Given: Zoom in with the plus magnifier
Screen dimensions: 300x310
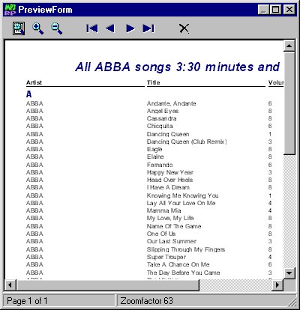Looking at the screenshot, I should tap(37, 28).
